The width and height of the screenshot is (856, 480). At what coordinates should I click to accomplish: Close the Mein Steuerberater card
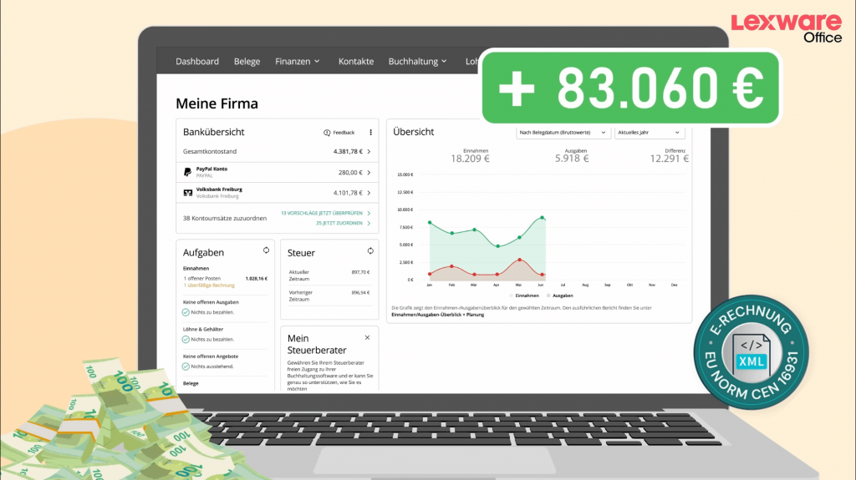tap(368, 337)
